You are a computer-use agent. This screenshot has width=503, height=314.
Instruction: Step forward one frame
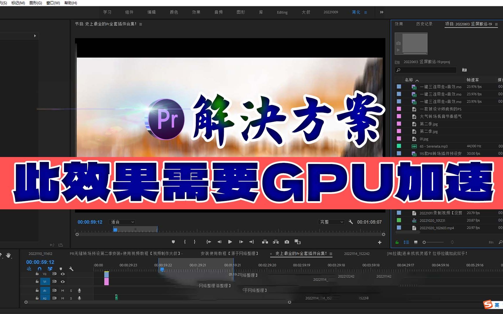[241, 242]
